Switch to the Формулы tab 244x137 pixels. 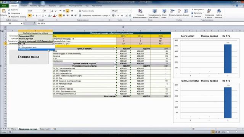(x=52, y=6)
